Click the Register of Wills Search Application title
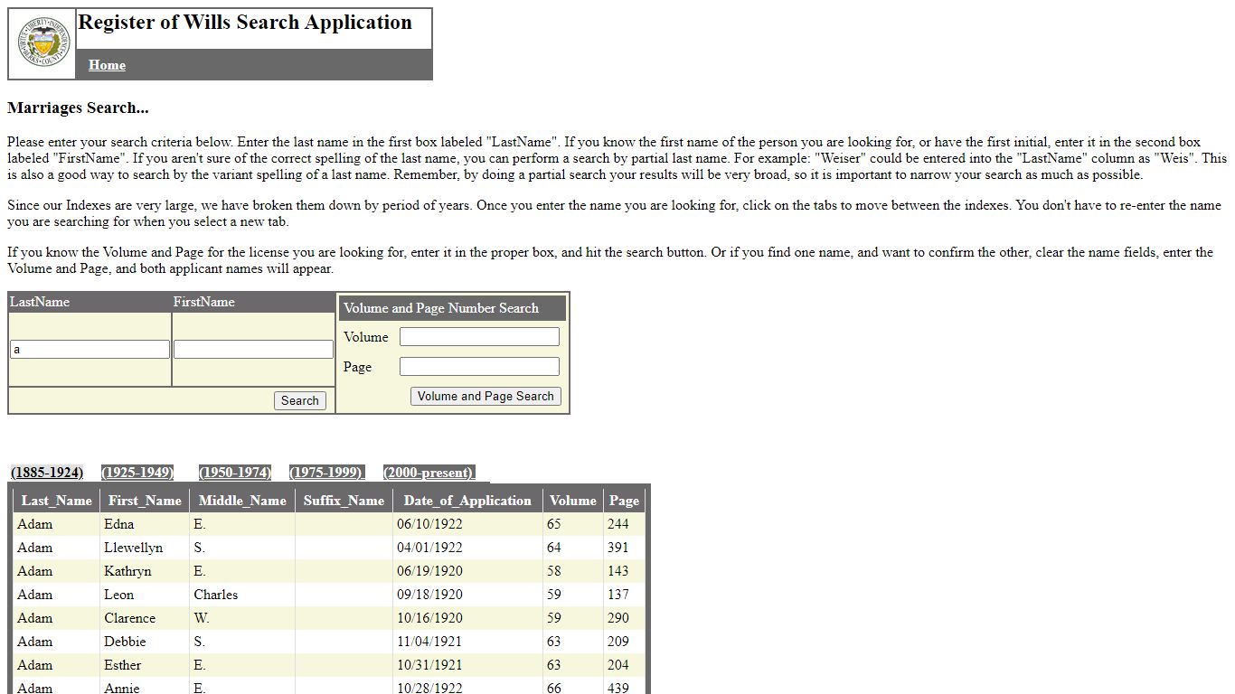 (245, 23)
